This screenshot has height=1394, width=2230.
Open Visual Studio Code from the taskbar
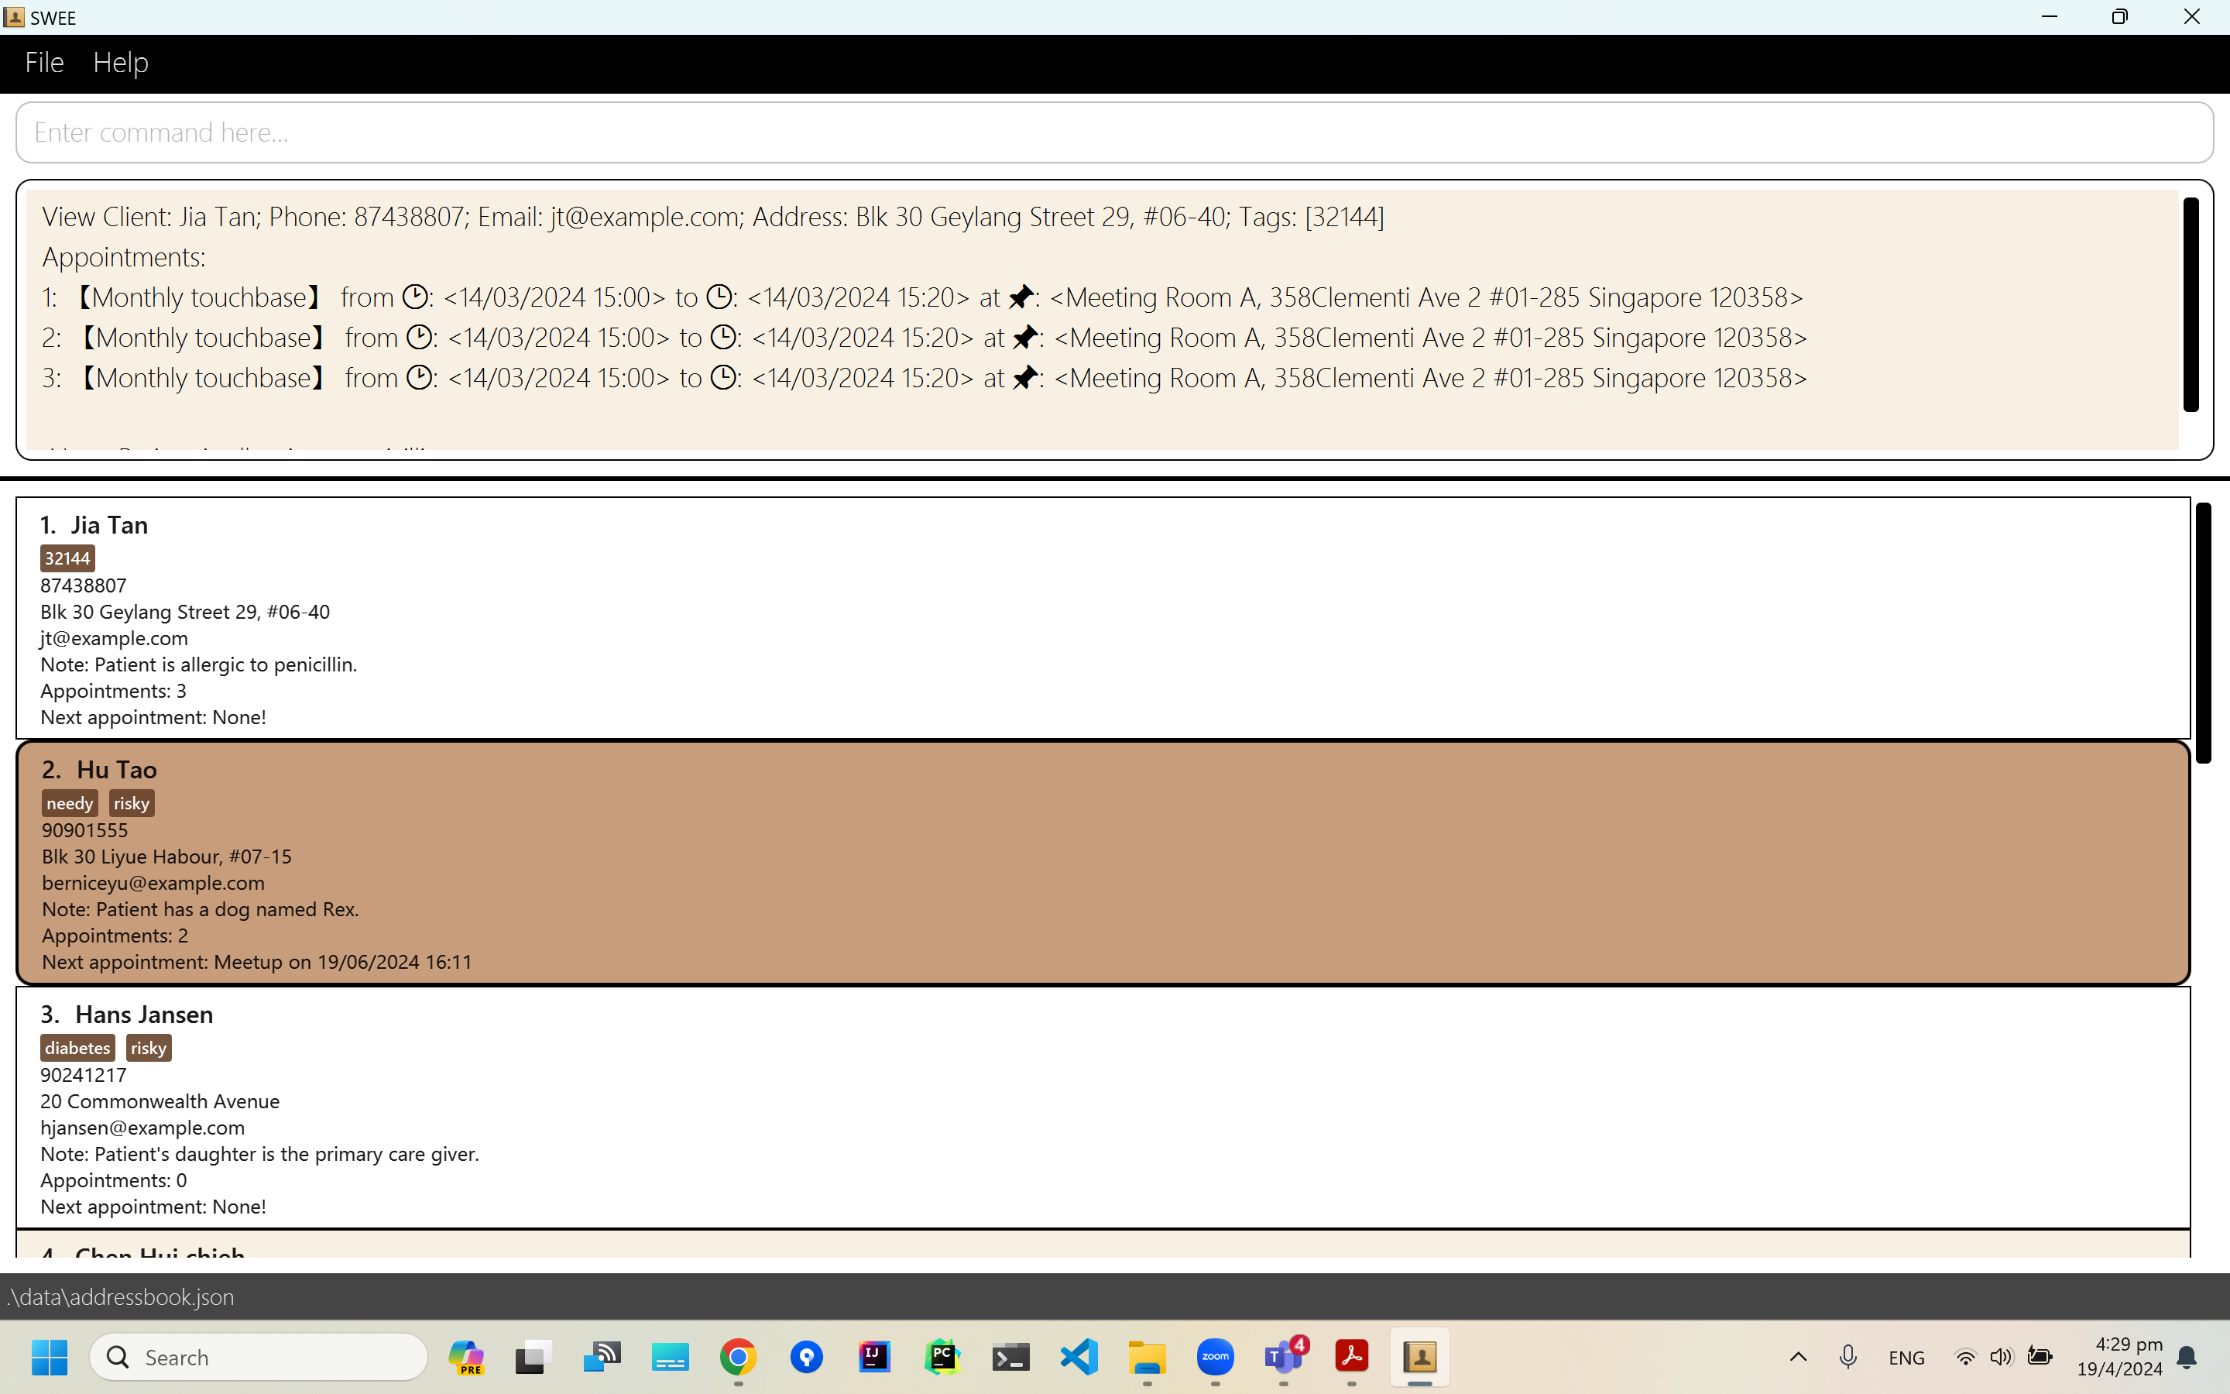(x=1079, y=1357)
